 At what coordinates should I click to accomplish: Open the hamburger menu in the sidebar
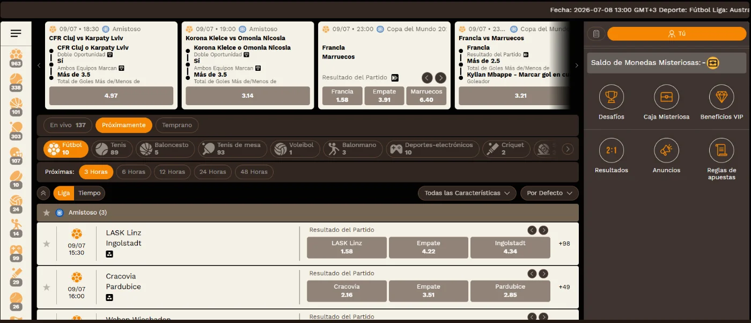tap(16, 34)
